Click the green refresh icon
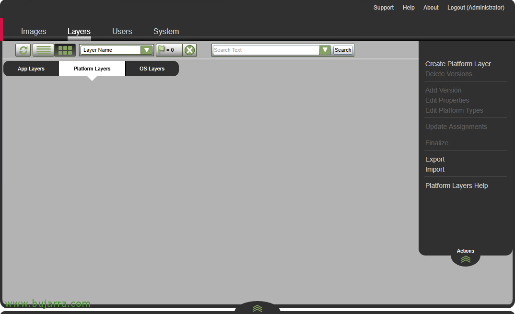This screenshot has width=515, height=314. (x=23, y=50)
